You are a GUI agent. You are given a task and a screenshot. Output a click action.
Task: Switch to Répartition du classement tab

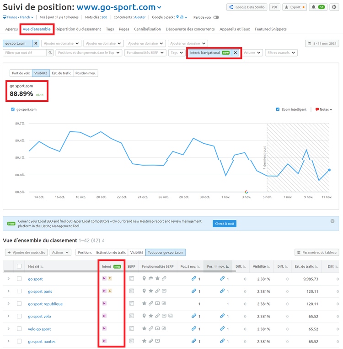click(78, 29)
